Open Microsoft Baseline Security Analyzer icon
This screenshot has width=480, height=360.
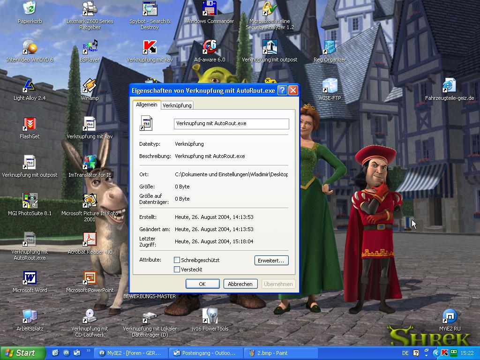(x=270, y=8)
